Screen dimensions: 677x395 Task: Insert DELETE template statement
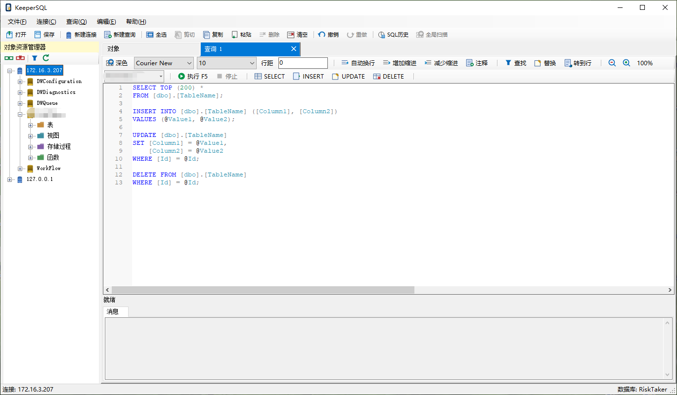pos(389,76)
